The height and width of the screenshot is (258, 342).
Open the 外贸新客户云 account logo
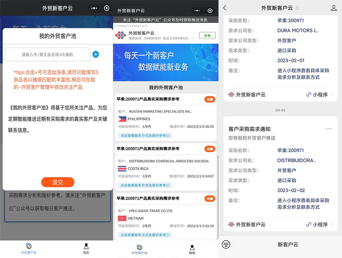(x=121, y=35)
